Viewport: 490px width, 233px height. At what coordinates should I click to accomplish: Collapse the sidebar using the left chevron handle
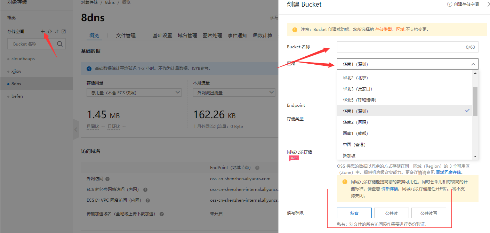75,129
